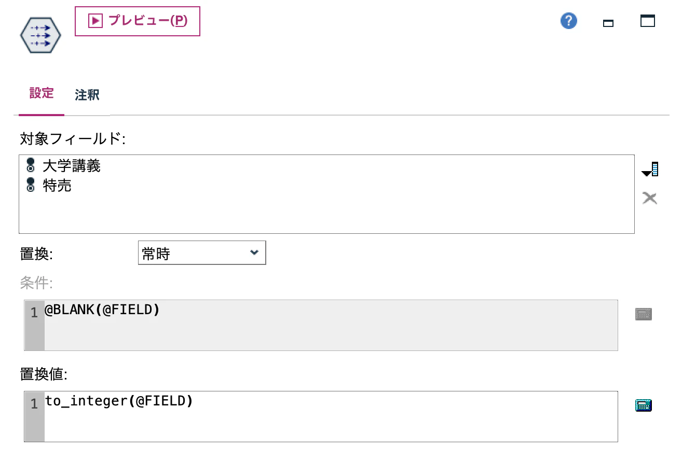Open the 置換 dropdown showing 常時

[x=202, y=252]
